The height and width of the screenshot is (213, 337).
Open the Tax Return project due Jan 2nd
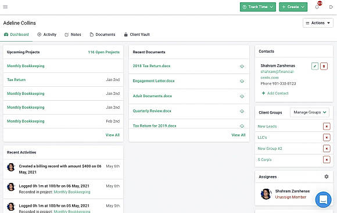point(16,80)
